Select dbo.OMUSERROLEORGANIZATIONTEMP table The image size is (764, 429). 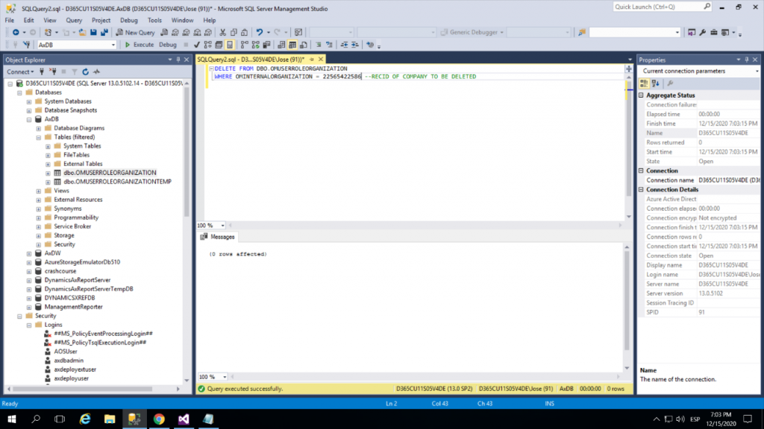tap(117, 182)
